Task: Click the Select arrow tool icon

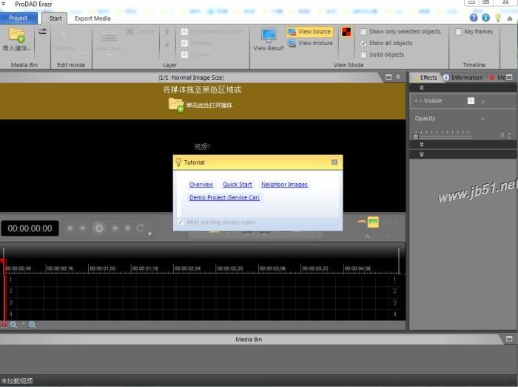Action: tap(64, 35)
